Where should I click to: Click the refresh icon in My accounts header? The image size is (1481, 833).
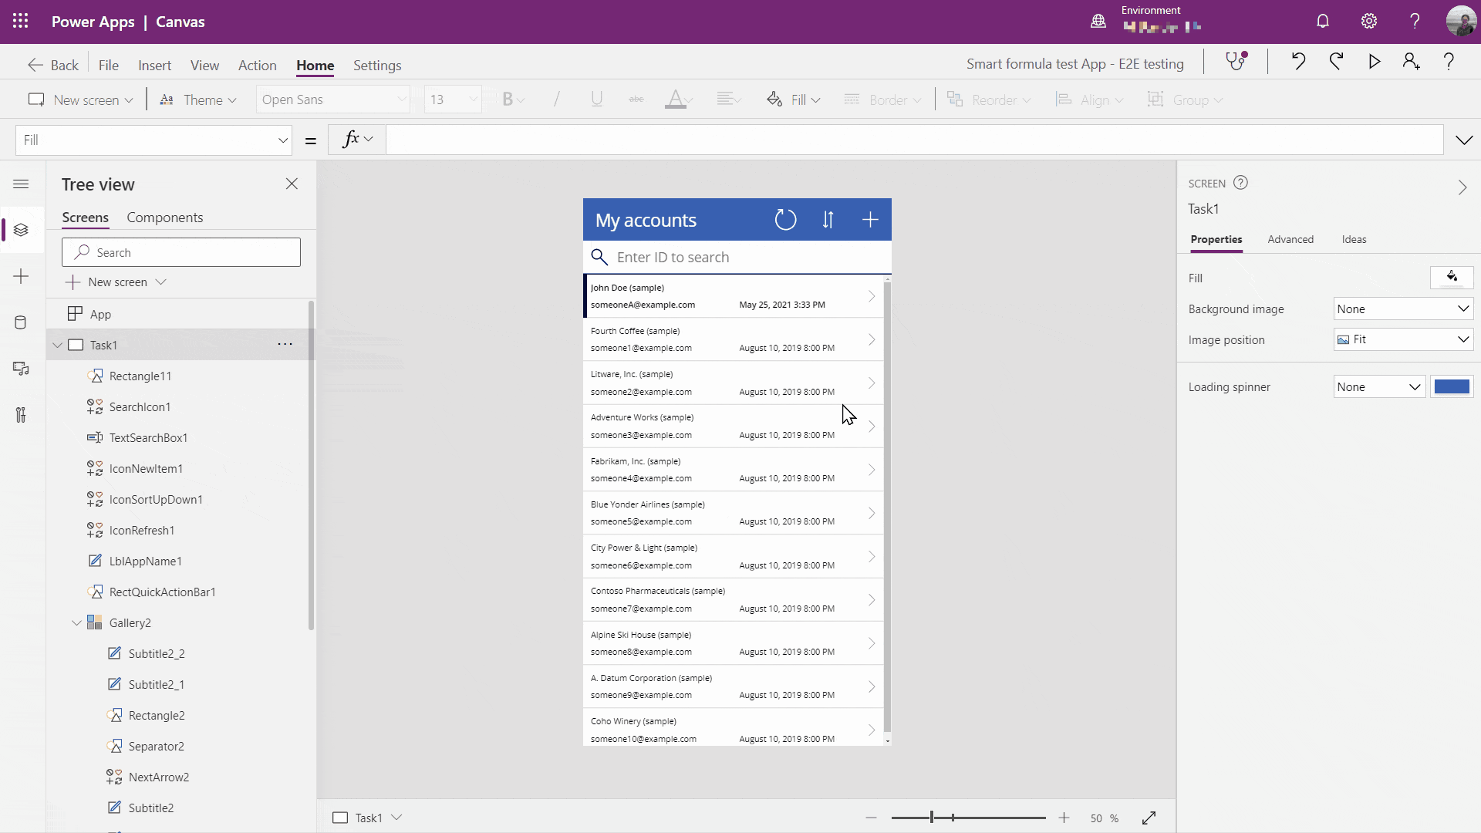785,220
